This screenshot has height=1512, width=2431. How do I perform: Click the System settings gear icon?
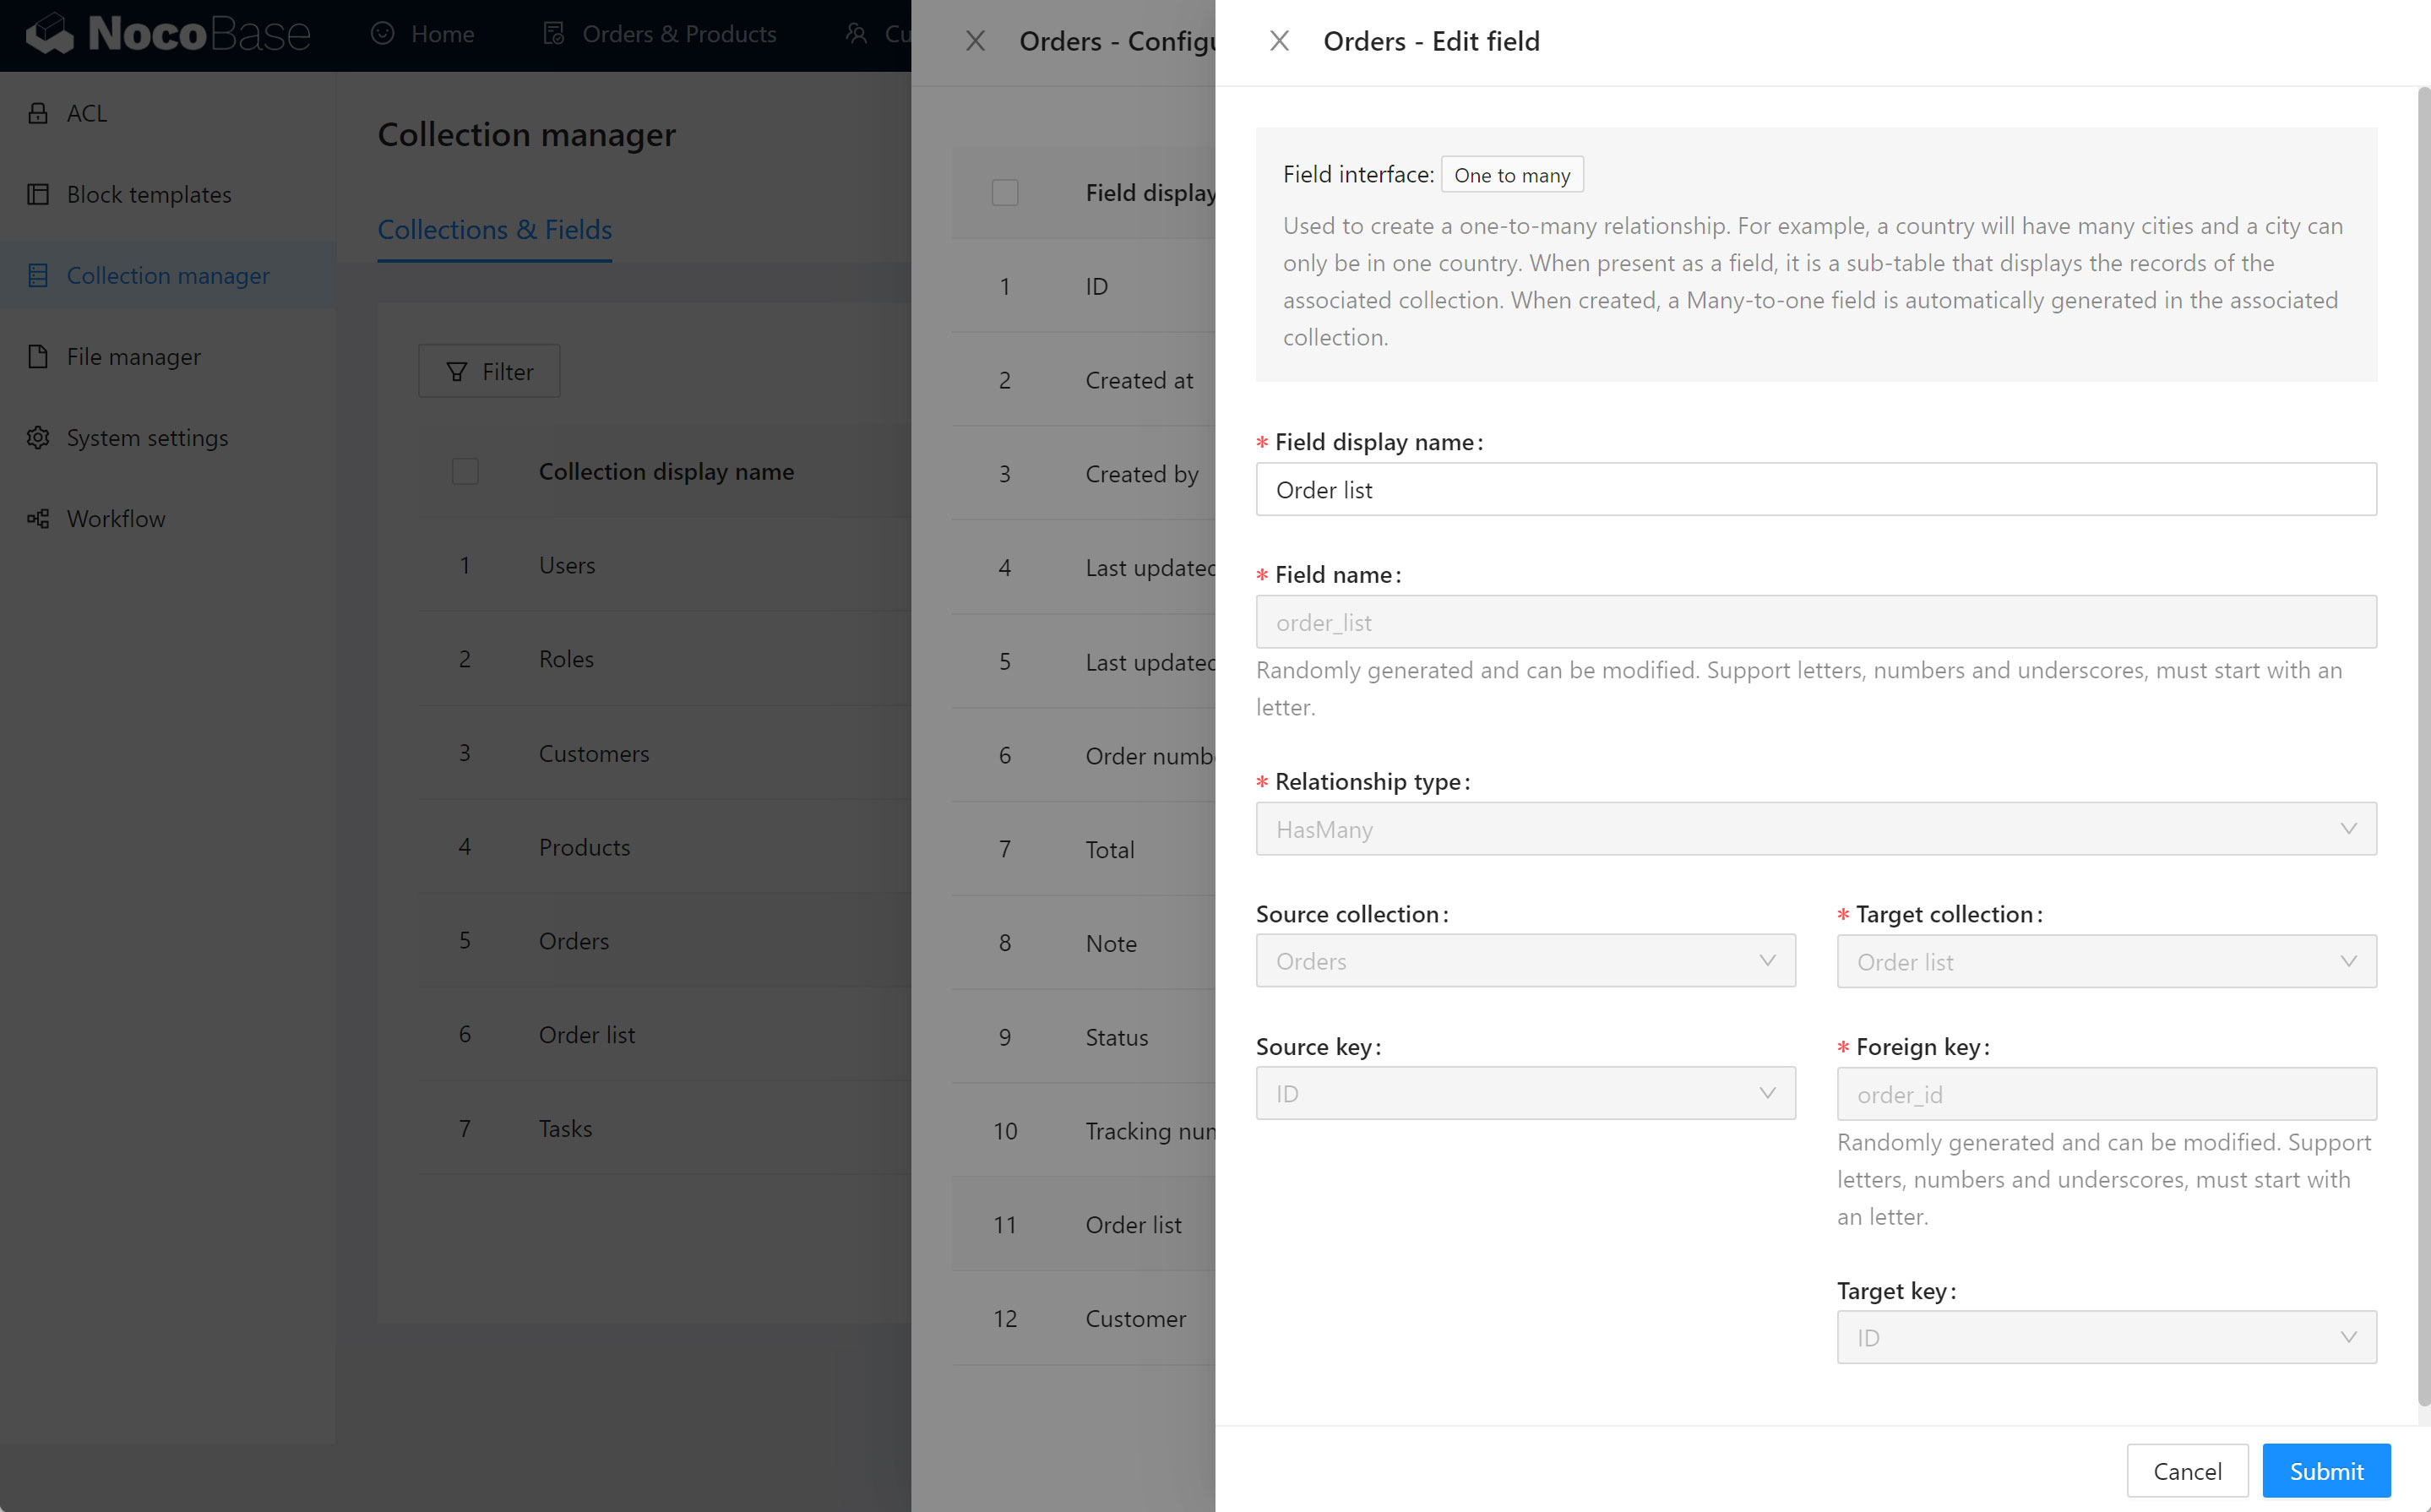click(x=38, y=437)
